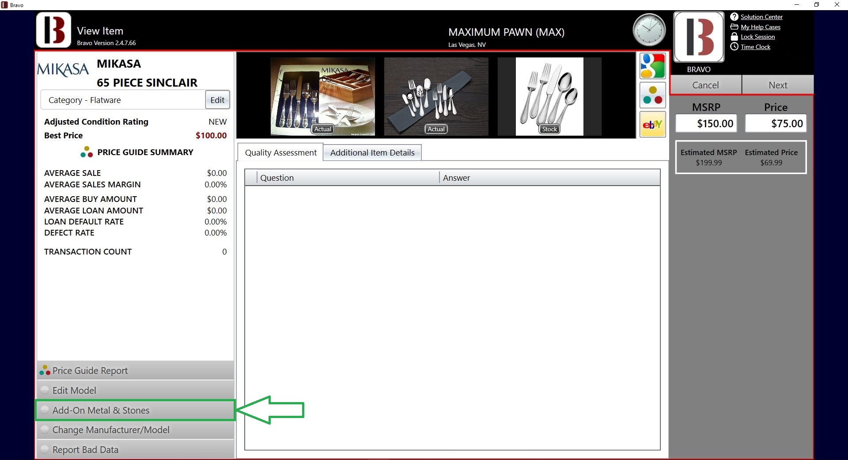This screenshot has width=848, height=460.
Task: Select Report Bad Data
Action: pyautogui.click(x=135, y=449)
